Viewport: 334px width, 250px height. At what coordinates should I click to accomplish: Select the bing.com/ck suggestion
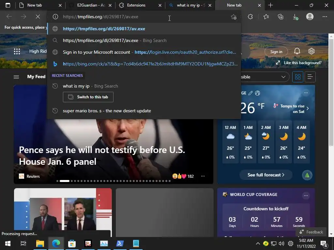(144, 64)
